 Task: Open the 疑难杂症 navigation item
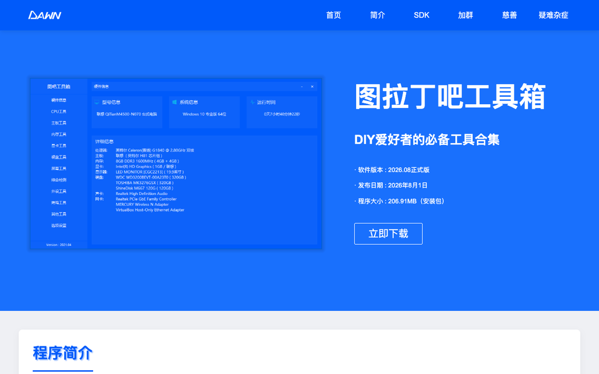pos(553,15)
